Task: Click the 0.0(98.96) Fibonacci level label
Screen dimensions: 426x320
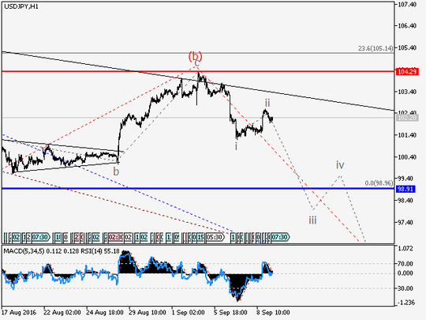Action: [x=379, y=183]
